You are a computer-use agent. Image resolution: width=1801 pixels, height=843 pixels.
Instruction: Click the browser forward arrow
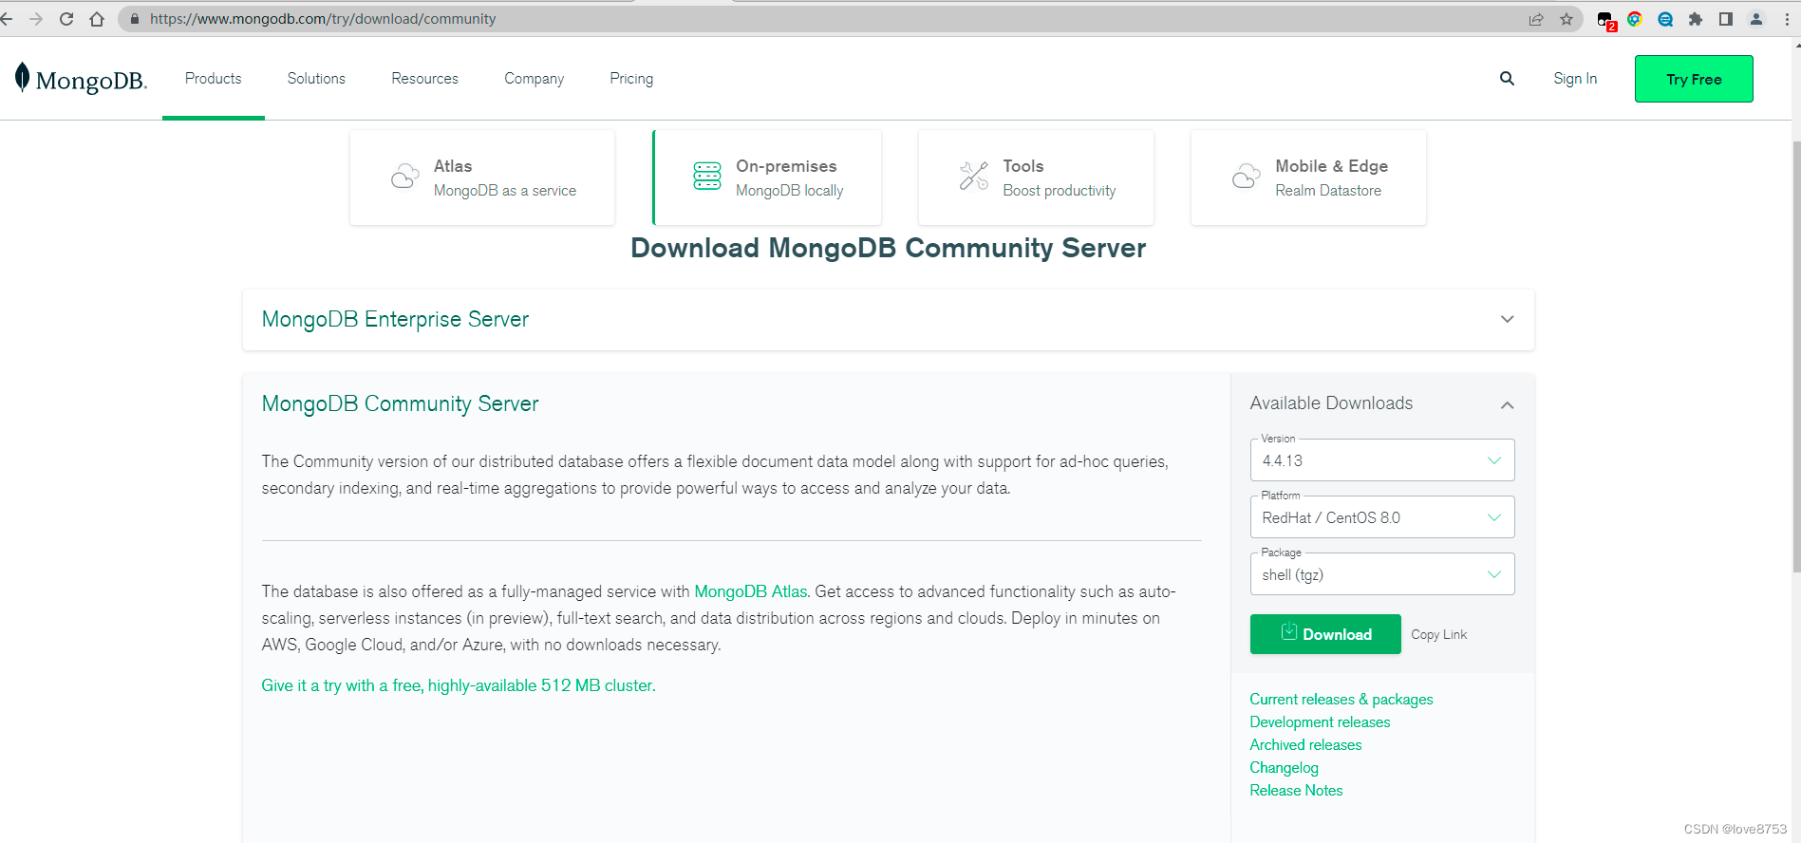coord(36,19)
